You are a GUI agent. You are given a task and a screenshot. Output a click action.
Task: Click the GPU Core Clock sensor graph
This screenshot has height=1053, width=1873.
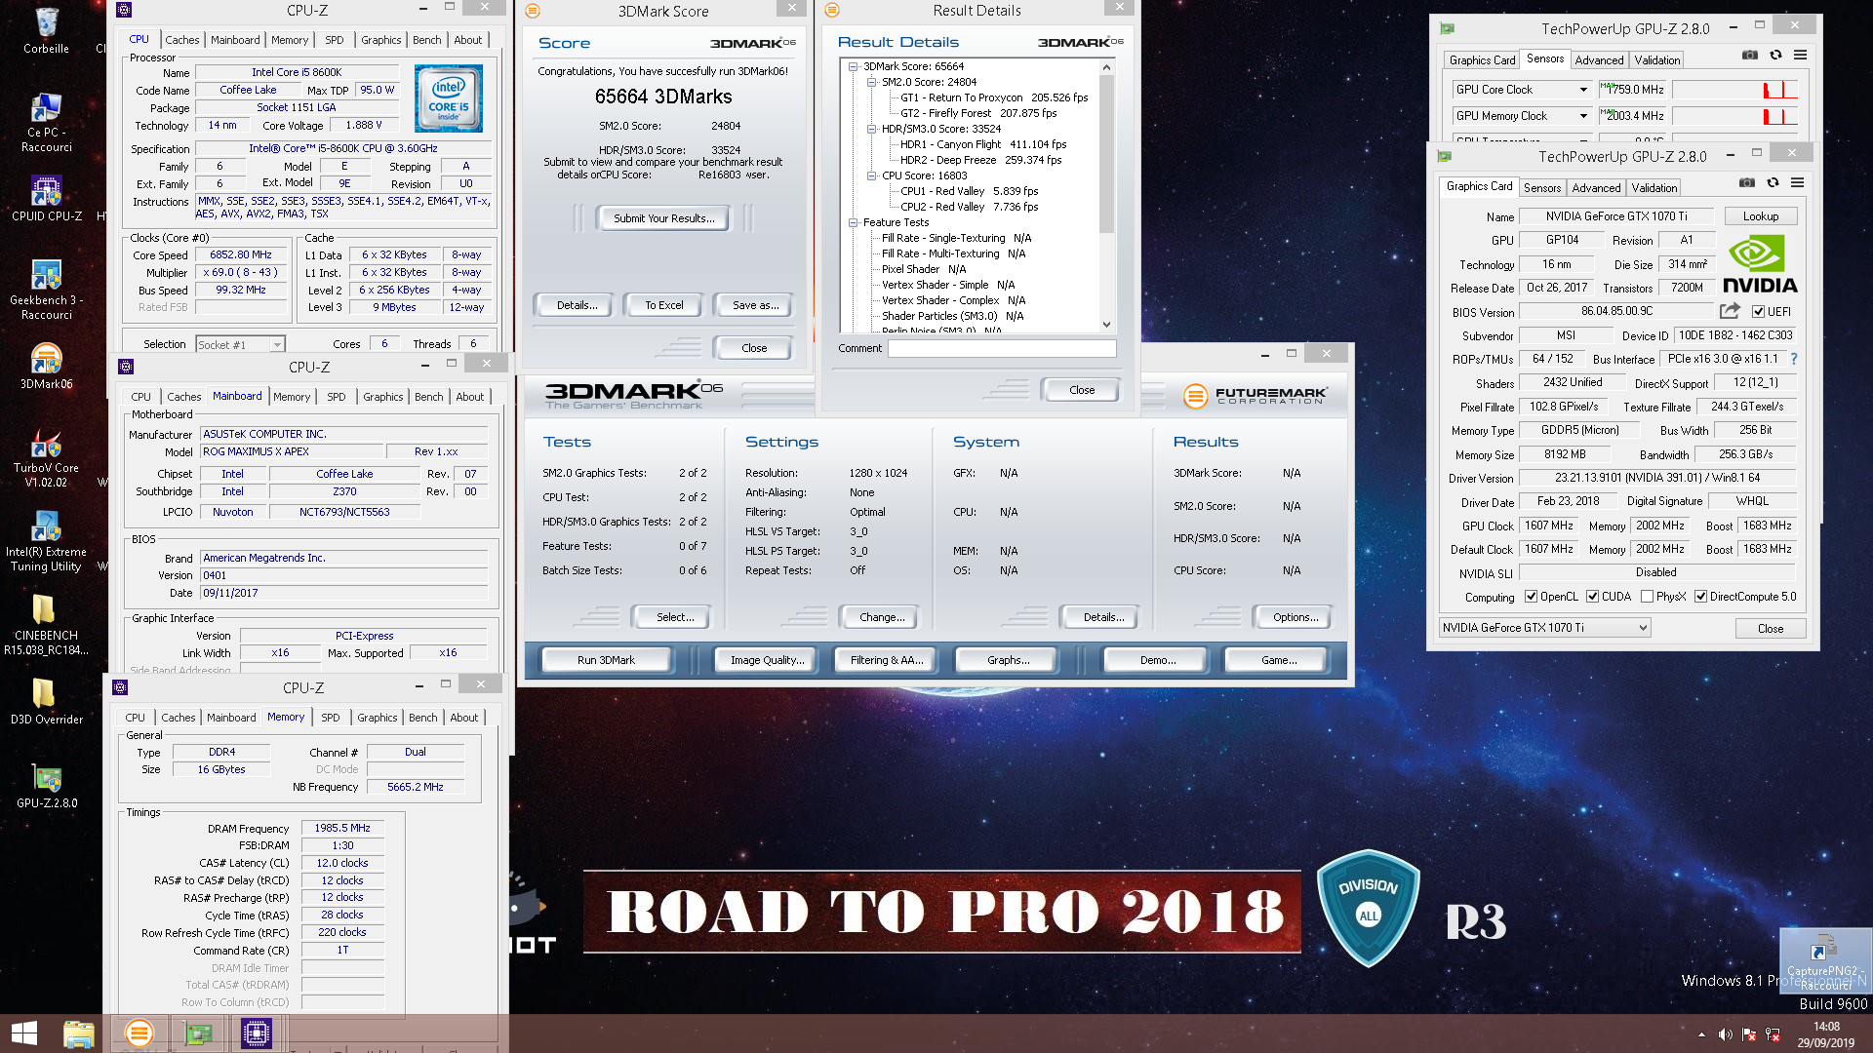pyautogui.click(x=1734, y=90)
